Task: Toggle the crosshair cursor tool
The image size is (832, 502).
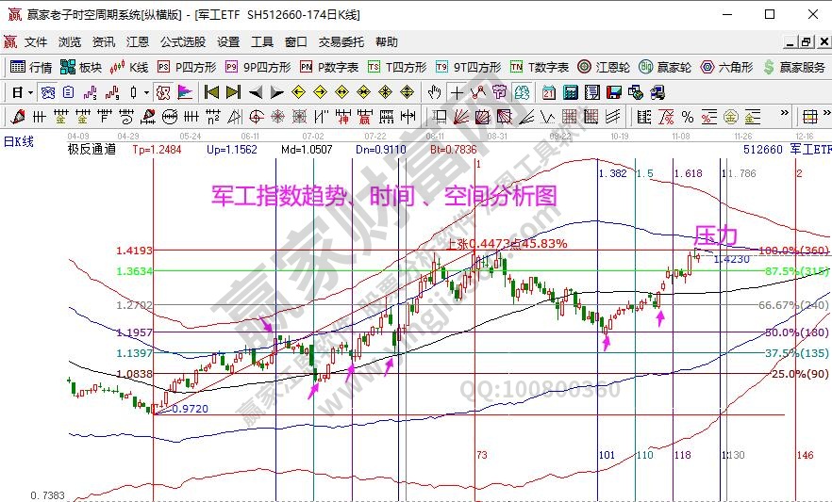Action: pyautogui.click(x=457, y=92)
